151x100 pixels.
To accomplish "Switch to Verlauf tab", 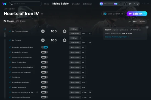I will point(142,22).
